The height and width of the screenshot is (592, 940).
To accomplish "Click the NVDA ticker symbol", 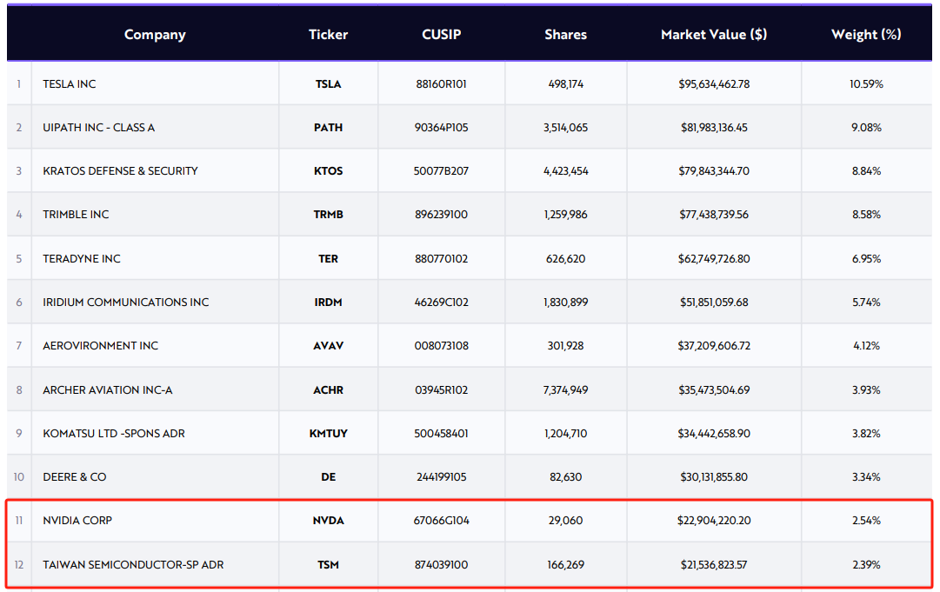I will click(328, 520).
